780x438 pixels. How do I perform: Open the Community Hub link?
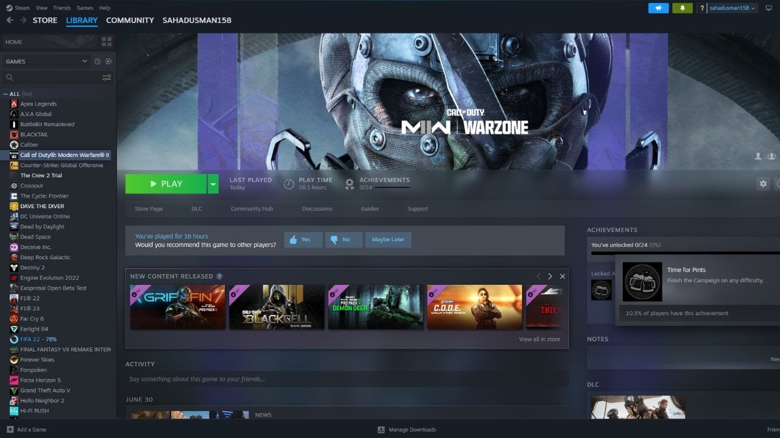pos(252,209)
